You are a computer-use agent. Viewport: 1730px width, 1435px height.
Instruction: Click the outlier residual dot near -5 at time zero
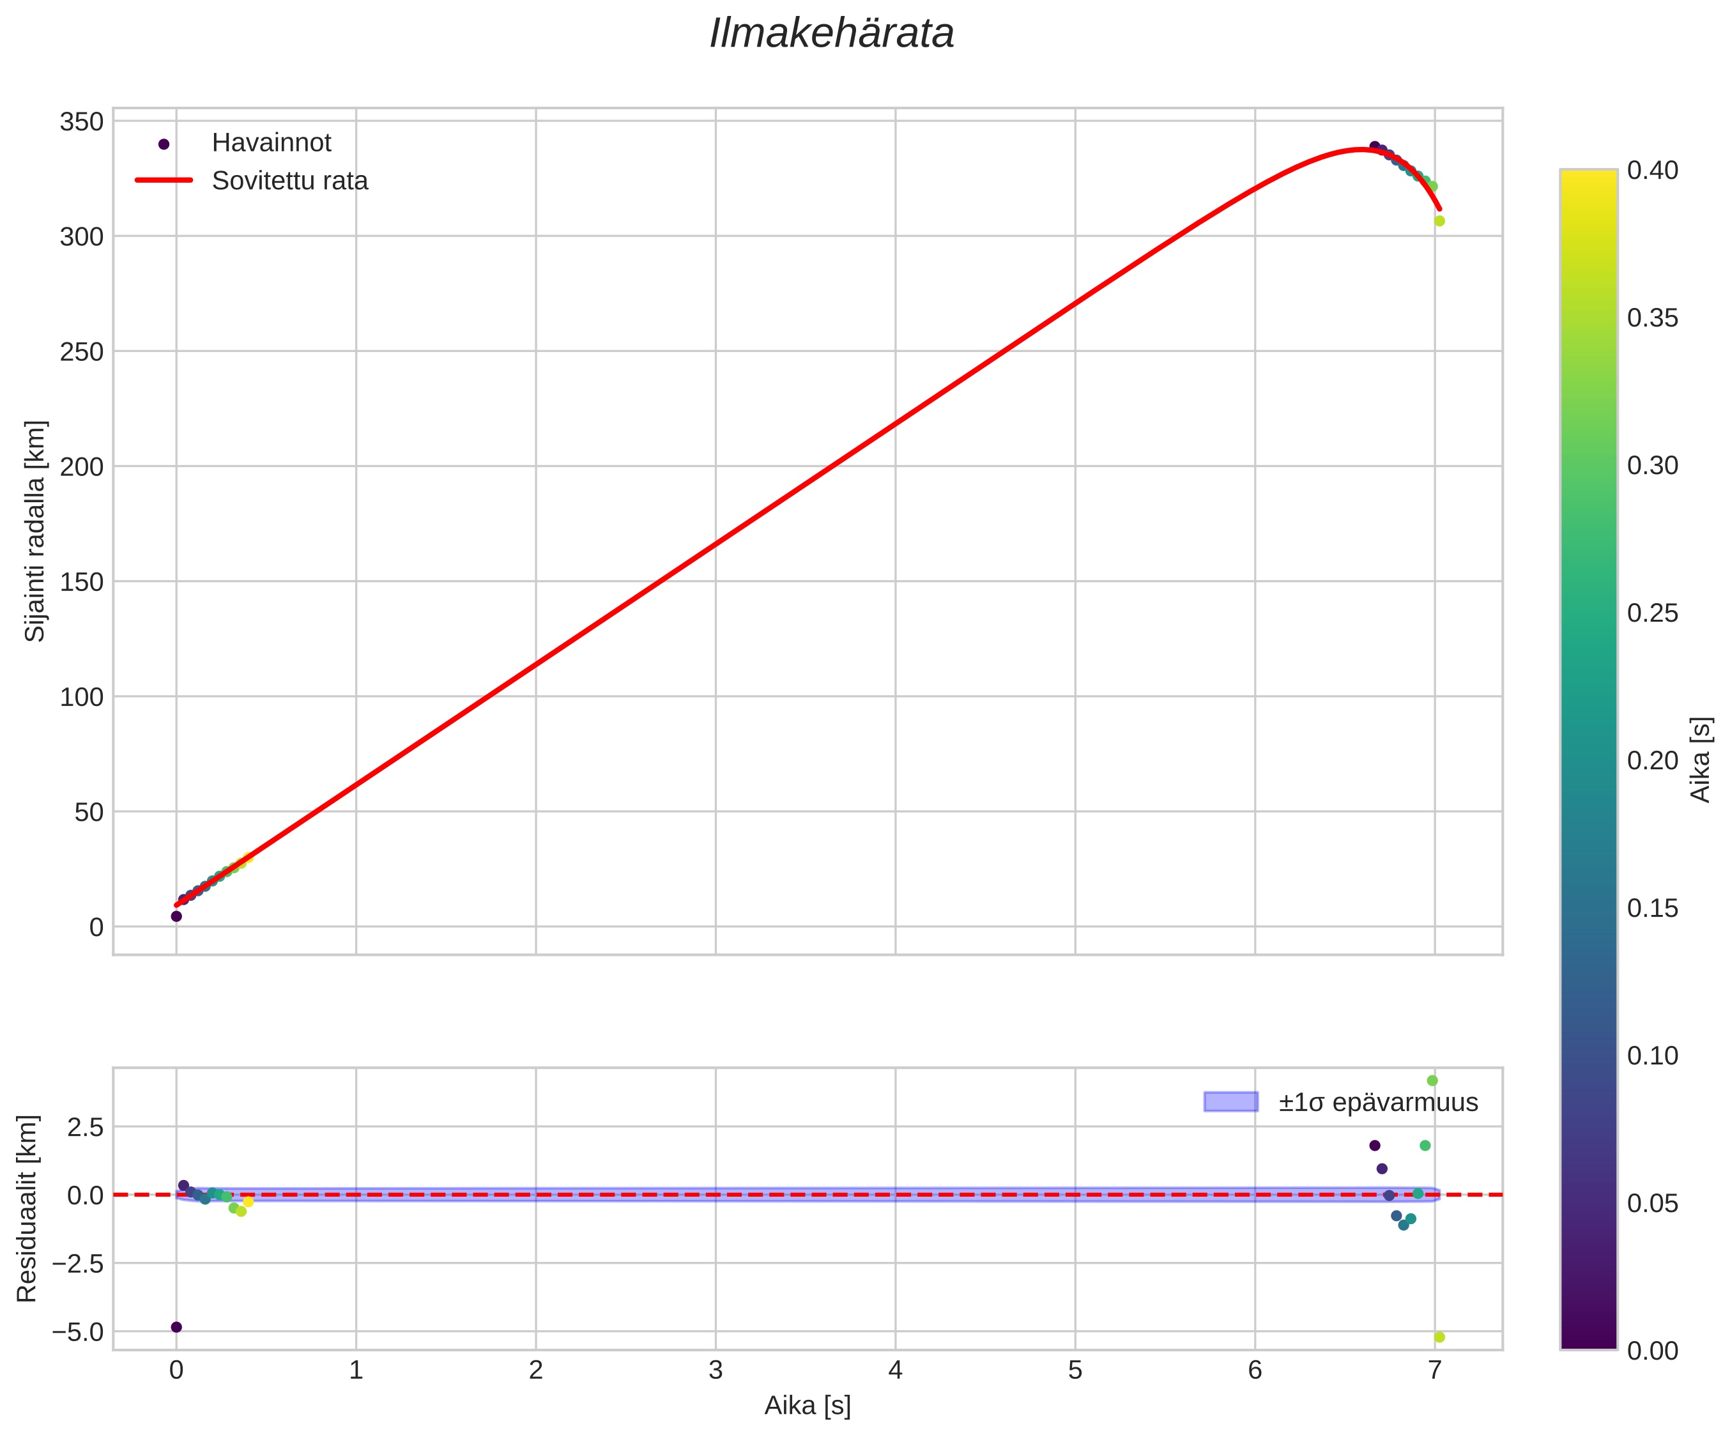(176, 1327)
